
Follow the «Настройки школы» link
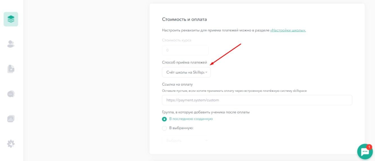288,30
